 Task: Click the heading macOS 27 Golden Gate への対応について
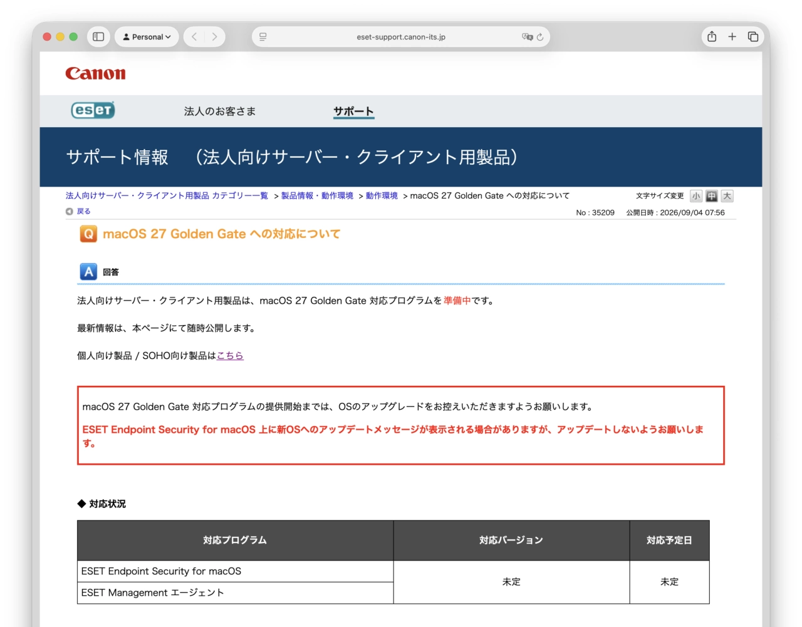point(222,234)
